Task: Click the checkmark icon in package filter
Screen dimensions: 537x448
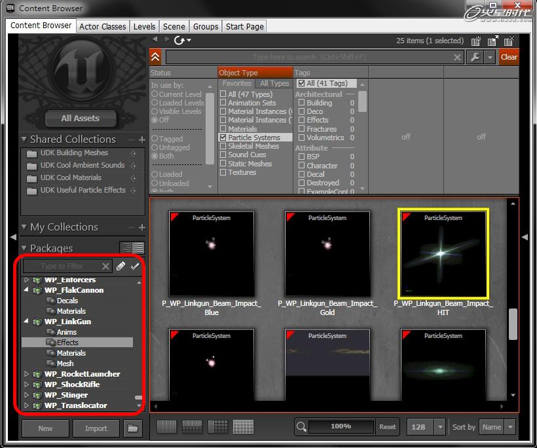Action: (135, 266)
